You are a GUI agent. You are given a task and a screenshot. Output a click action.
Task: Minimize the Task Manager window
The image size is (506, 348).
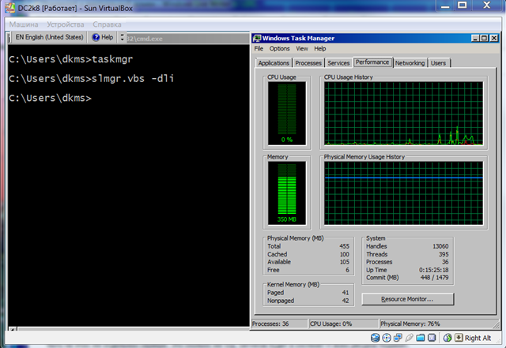point(474,38)
